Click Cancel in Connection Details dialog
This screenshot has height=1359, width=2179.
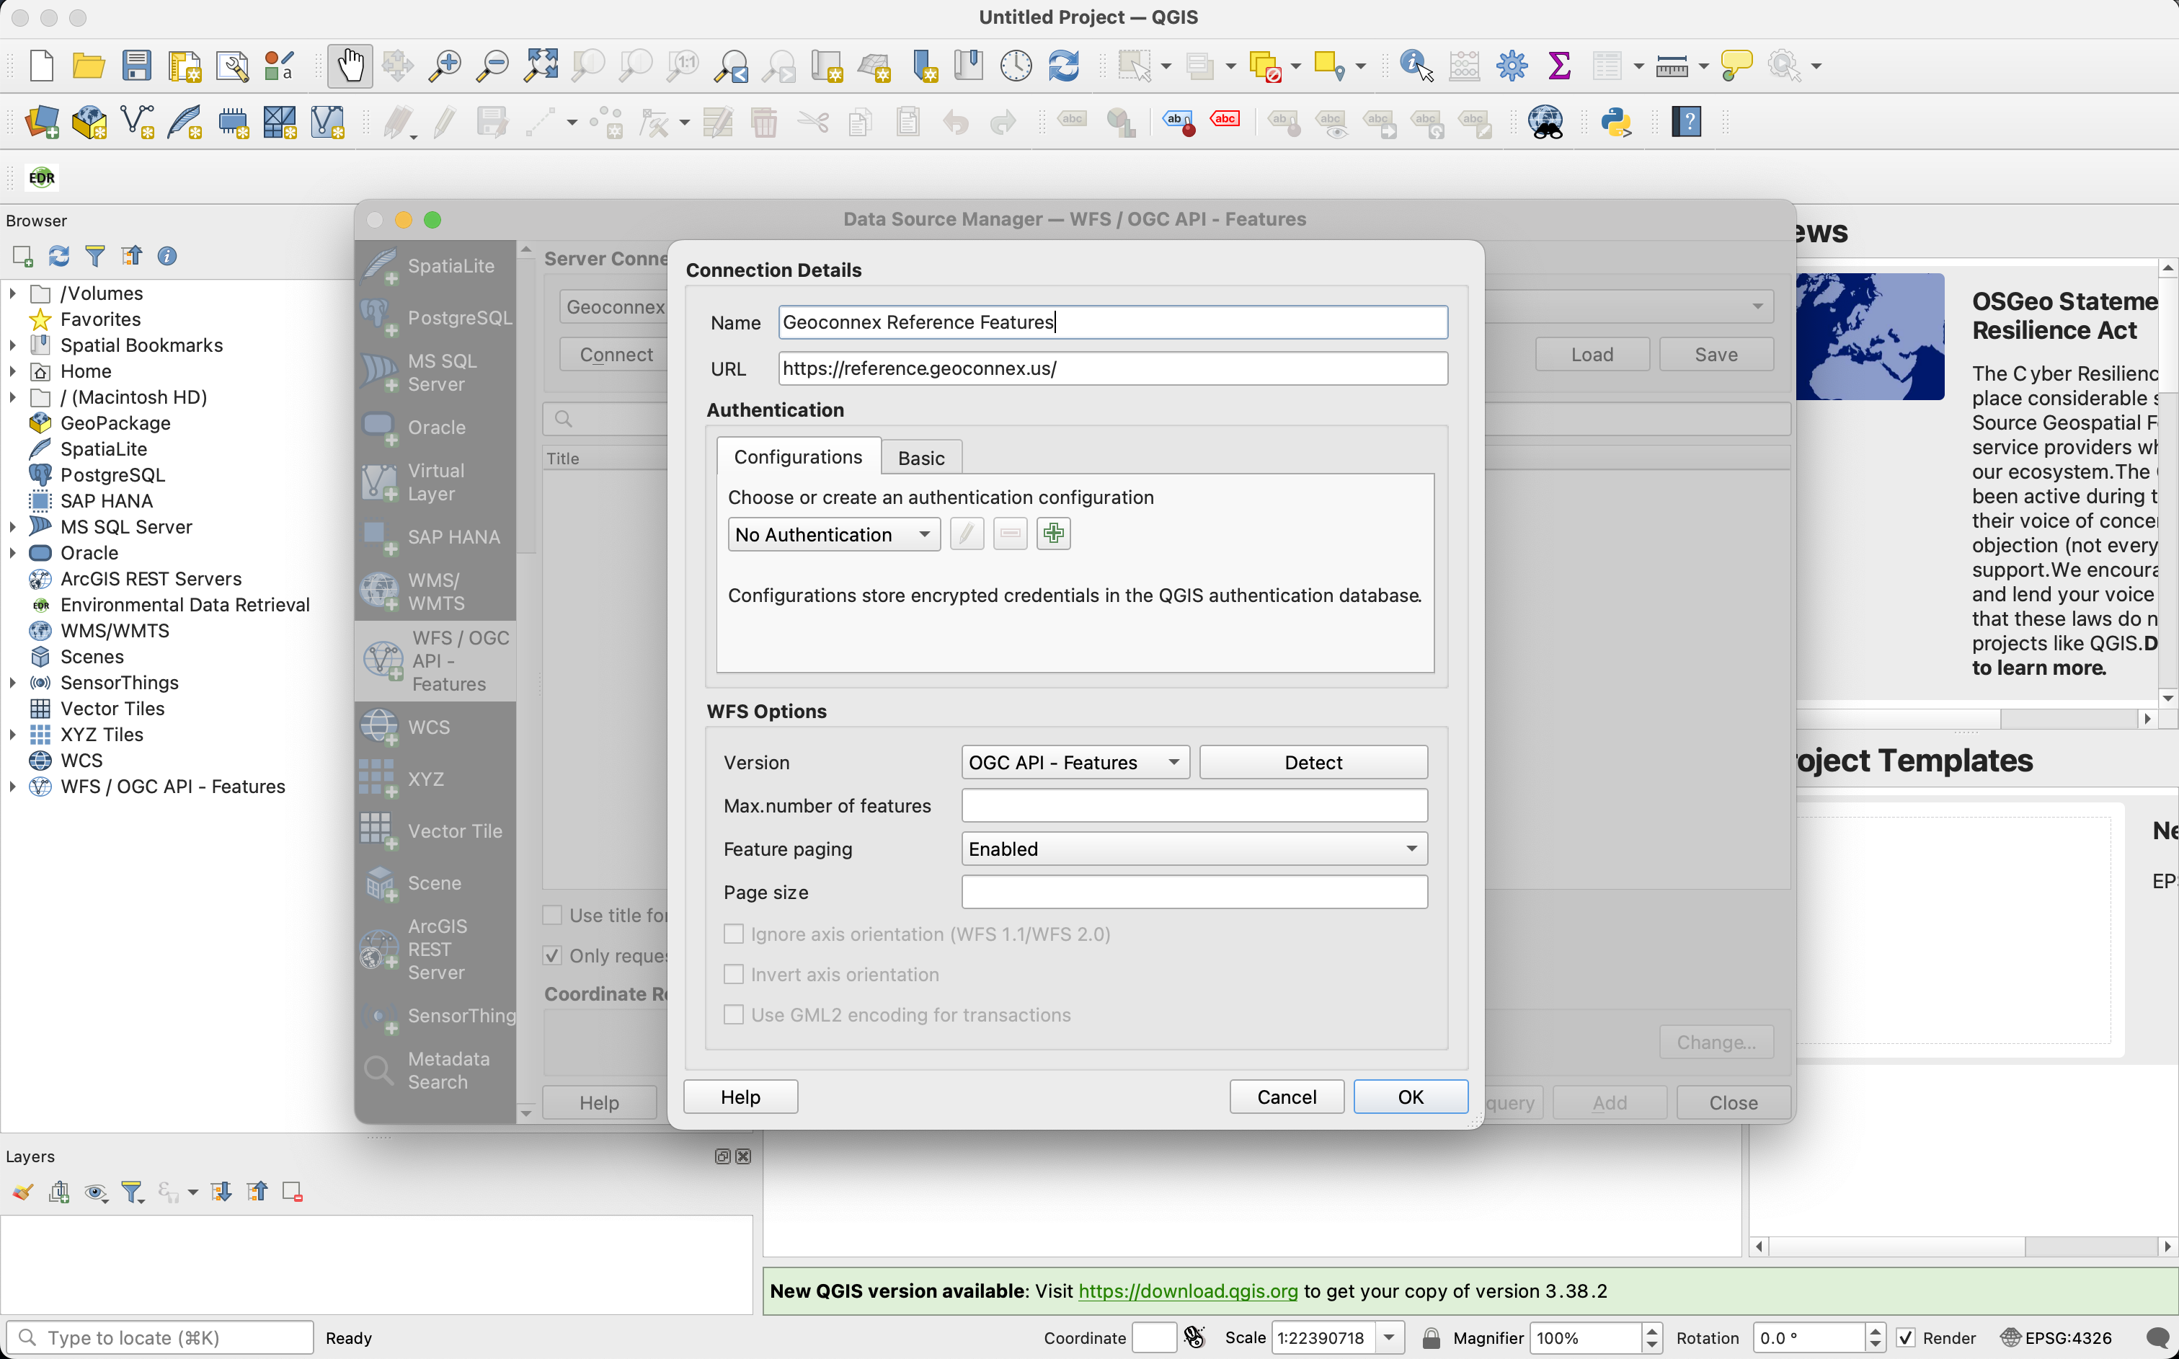[1286, 1097]
